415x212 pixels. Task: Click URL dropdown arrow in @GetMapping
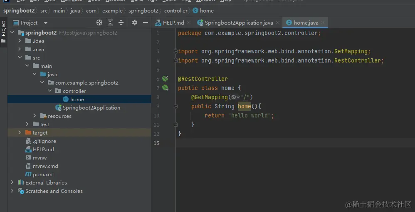click(238, 97)
